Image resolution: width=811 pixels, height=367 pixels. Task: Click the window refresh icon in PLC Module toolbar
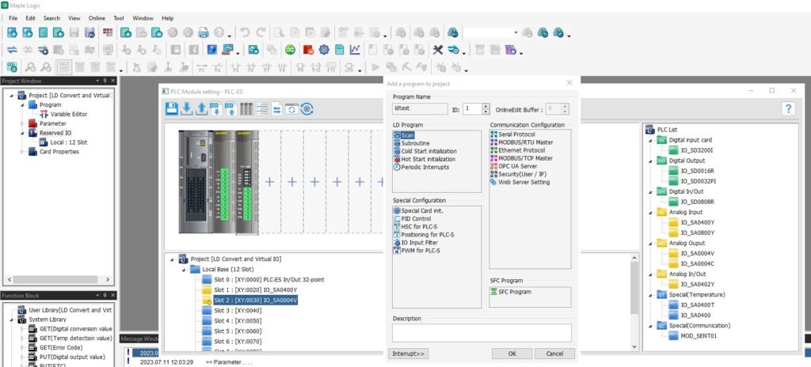click(291, 109)
